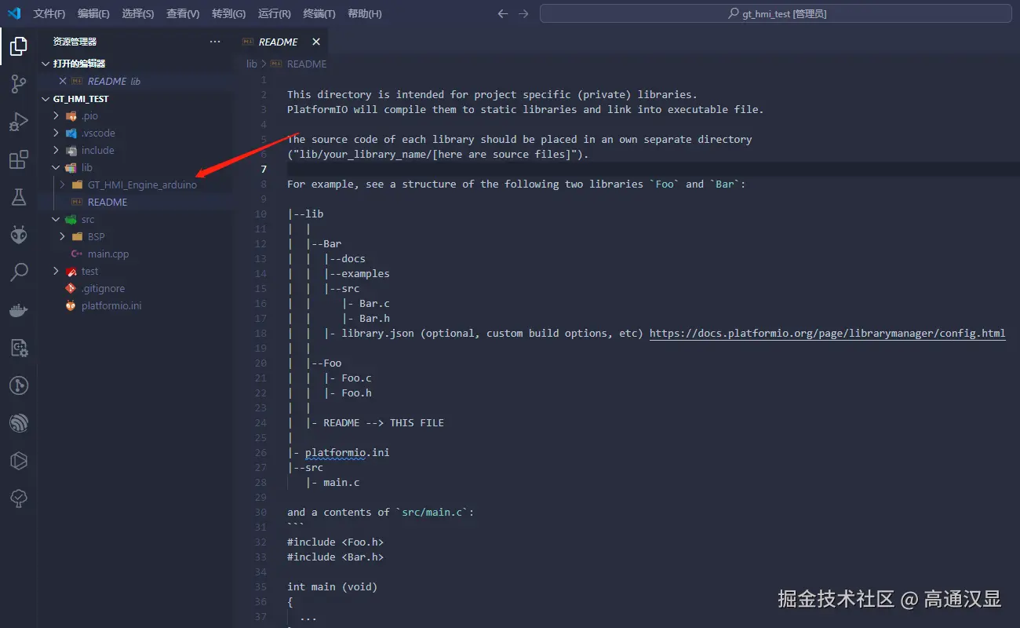Open the tree with checkmark icon
This screenshot has height=628, width=1020.
click(19, 498)
